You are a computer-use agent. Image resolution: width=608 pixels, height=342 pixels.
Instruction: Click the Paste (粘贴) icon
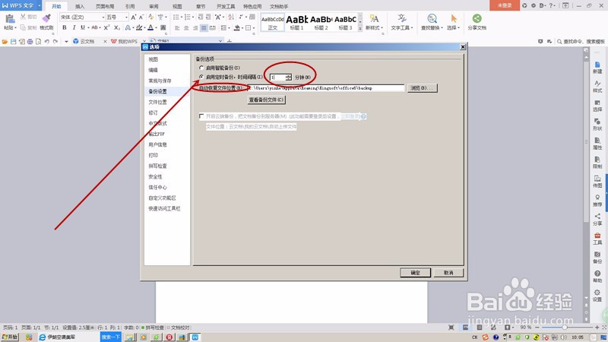9,18
